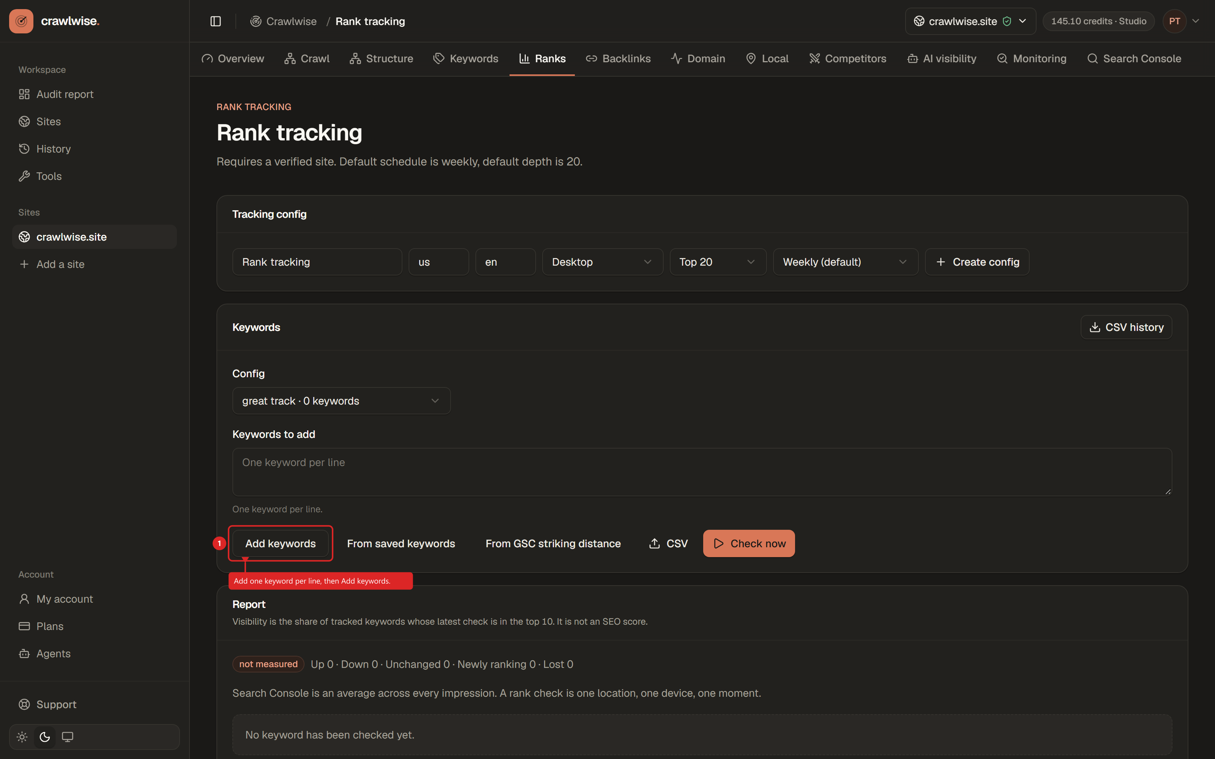Open the crawlwise.site site selector dropdown
This screenshot has height=759, width=1215.
pos(970,21)
